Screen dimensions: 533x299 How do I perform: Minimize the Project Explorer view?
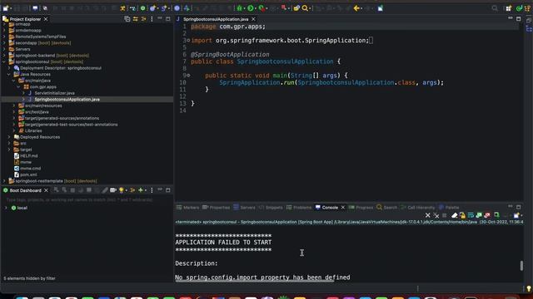[160, 19]
